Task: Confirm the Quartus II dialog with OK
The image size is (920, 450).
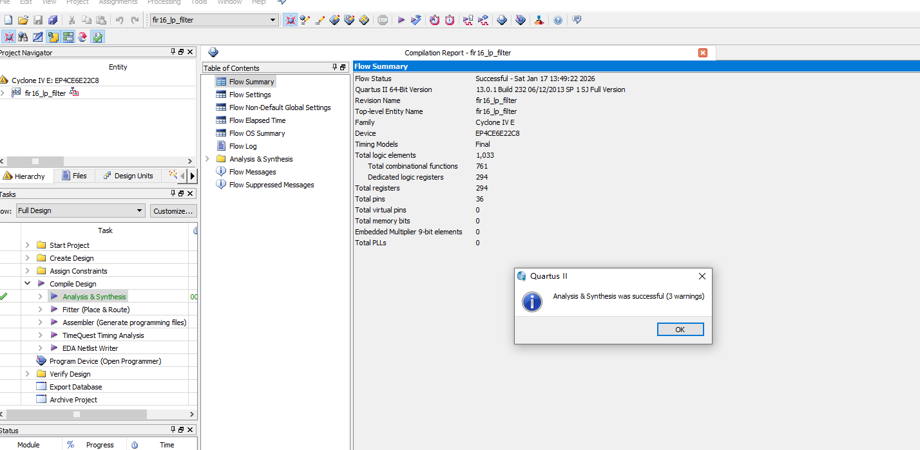Action: coord(680,330)
